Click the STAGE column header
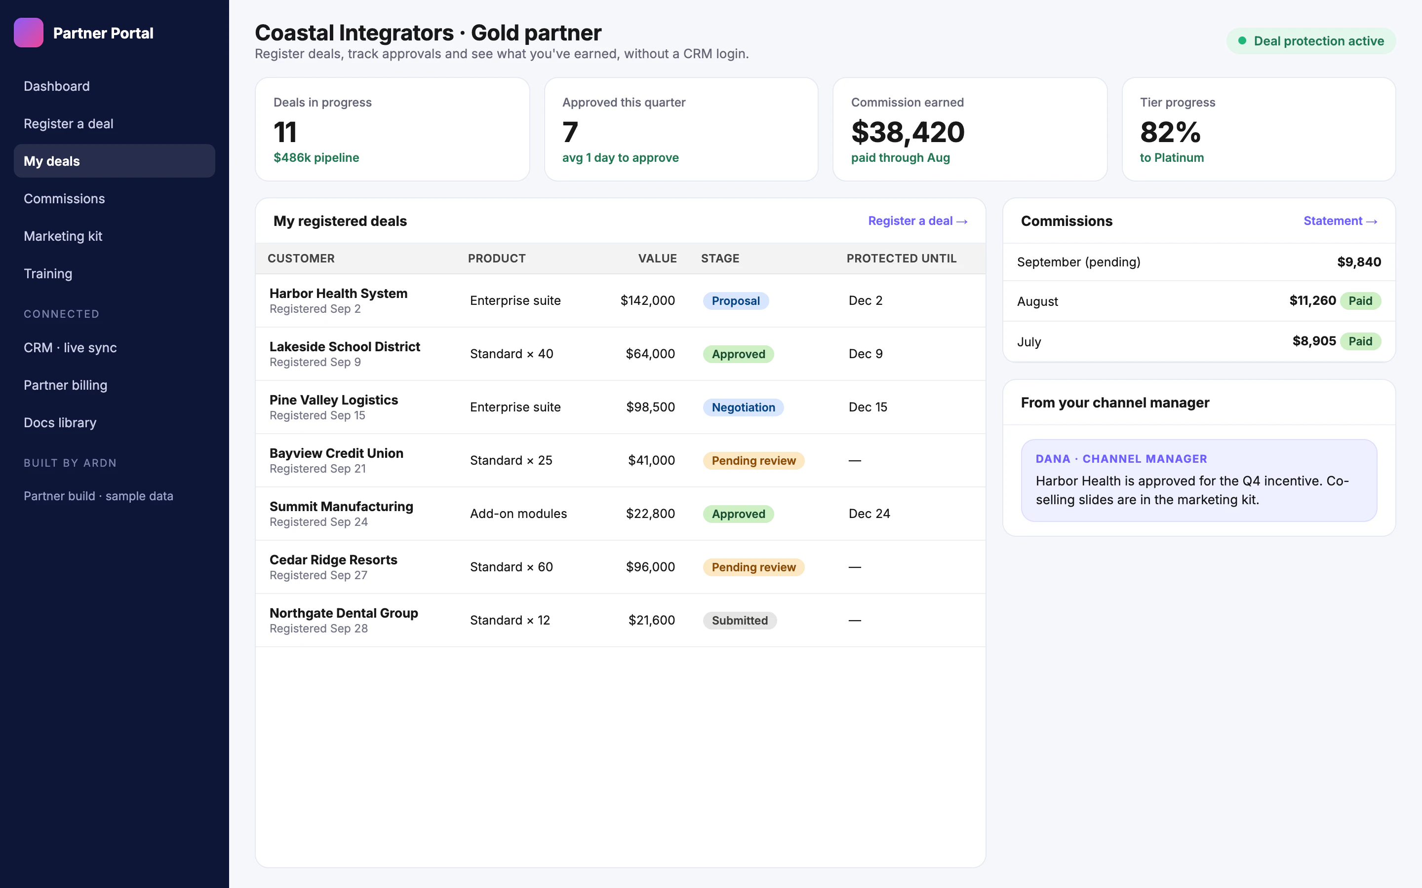The image size is (1422, 888). tap(720, 259)
